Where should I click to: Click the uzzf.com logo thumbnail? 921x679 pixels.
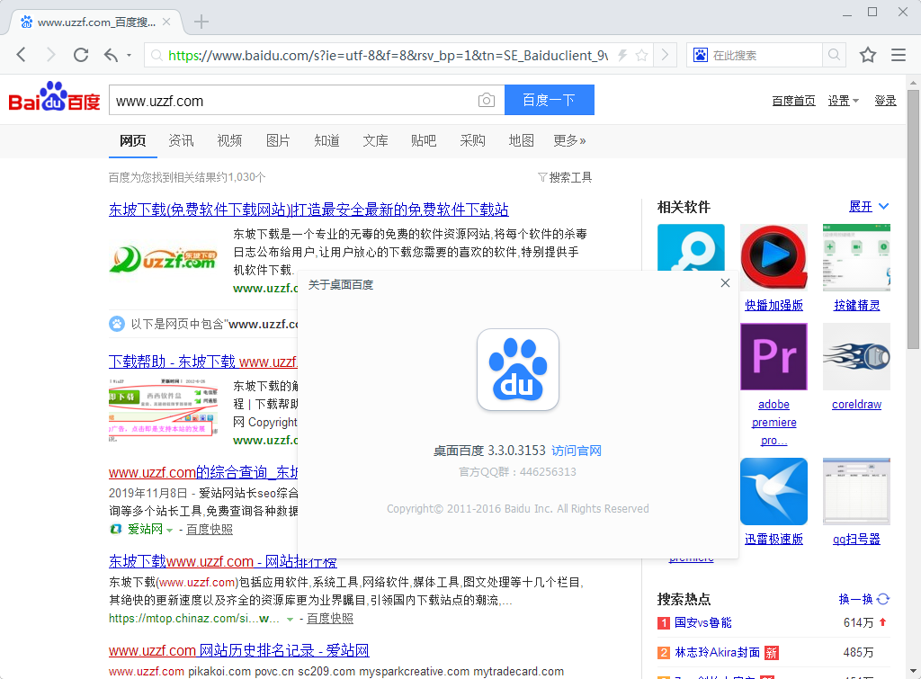(164, 259)
